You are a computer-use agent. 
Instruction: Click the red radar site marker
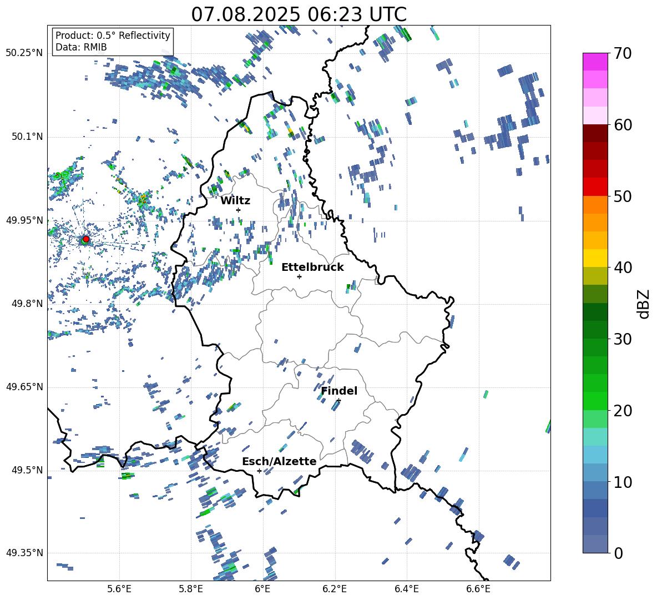(86, 239)
